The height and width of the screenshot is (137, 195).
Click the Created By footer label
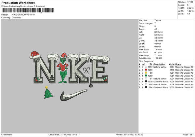tap(7, 134)
